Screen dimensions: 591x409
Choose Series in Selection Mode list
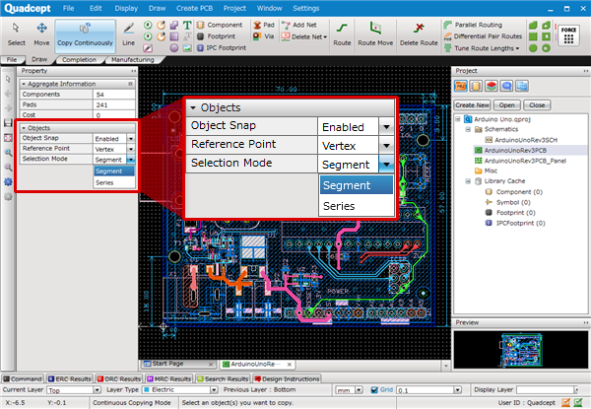[114, 182]
